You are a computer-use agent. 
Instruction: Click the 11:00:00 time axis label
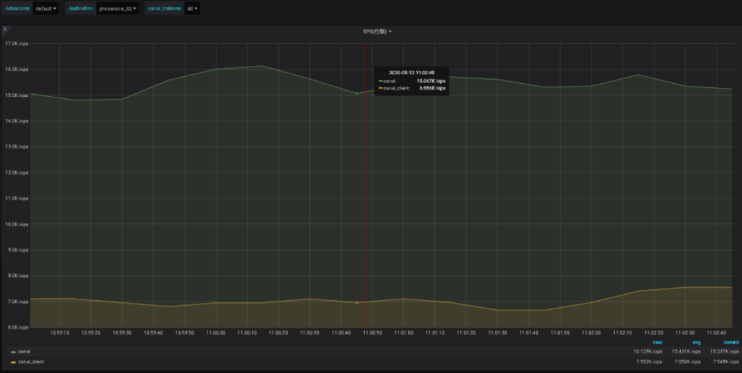pyautogui.click(x=216, y=332)
